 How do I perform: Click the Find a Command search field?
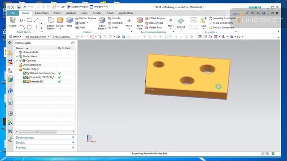235,13
